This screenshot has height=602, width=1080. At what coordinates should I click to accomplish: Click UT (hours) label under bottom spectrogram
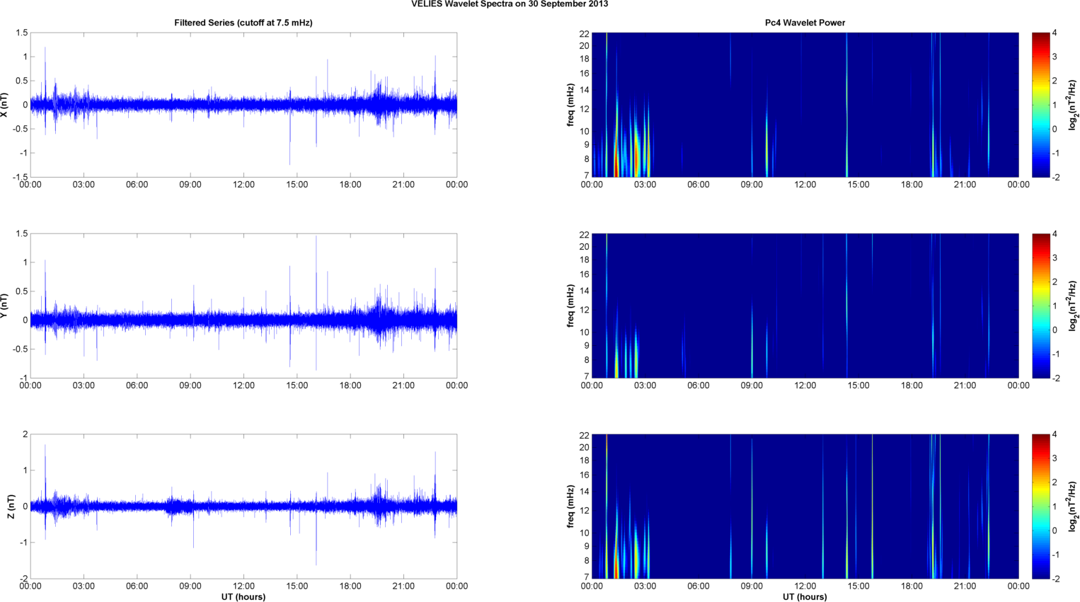805,597
